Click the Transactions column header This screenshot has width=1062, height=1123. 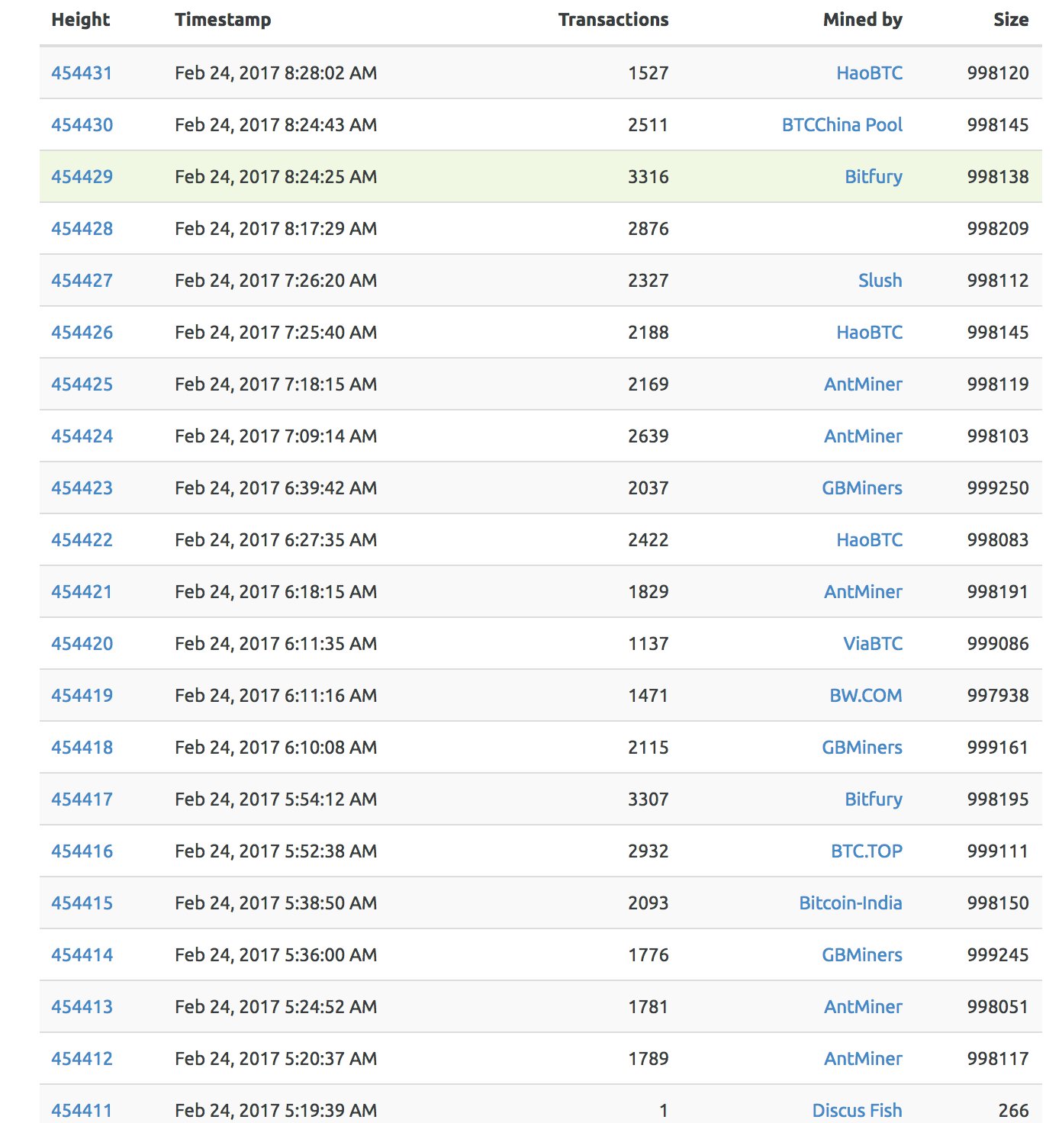(x=613, y=20)
